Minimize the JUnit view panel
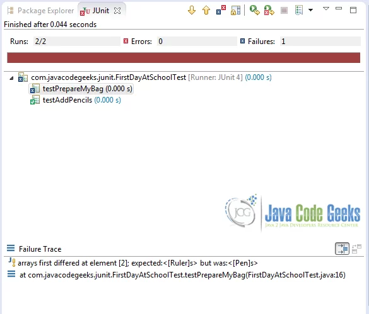The height and width of the screenshot is (314, 369). [x=339, y=8]
